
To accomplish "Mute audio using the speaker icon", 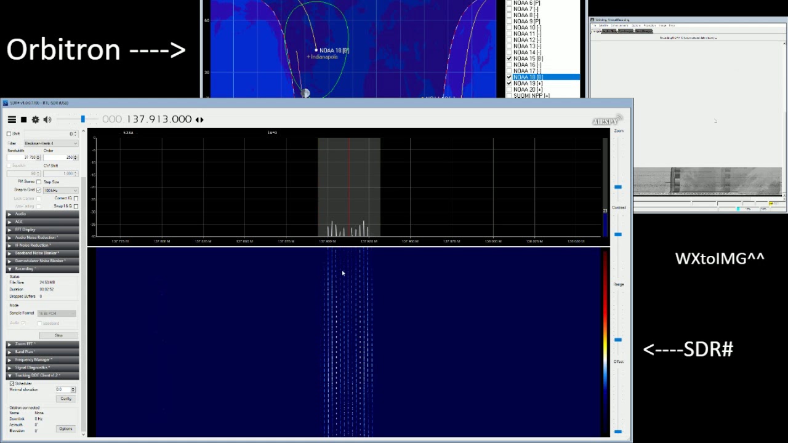I will tap(47, 119).
